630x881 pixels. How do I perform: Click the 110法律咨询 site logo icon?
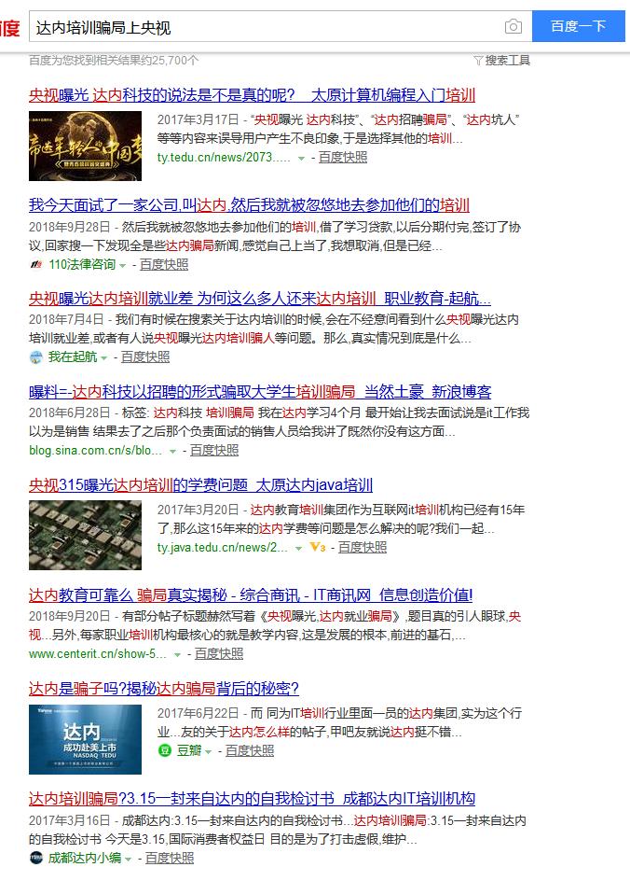[x=36, y=265]
